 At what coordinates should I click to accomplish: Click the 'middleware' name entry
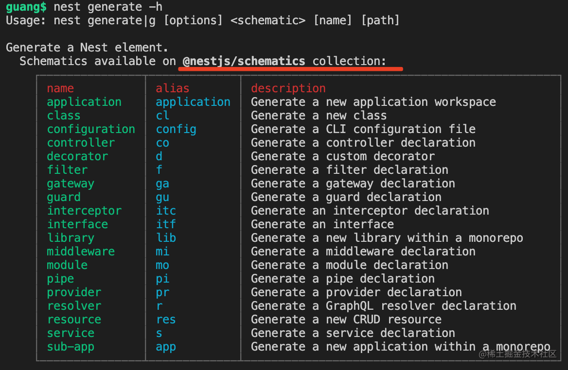[81, 252]
